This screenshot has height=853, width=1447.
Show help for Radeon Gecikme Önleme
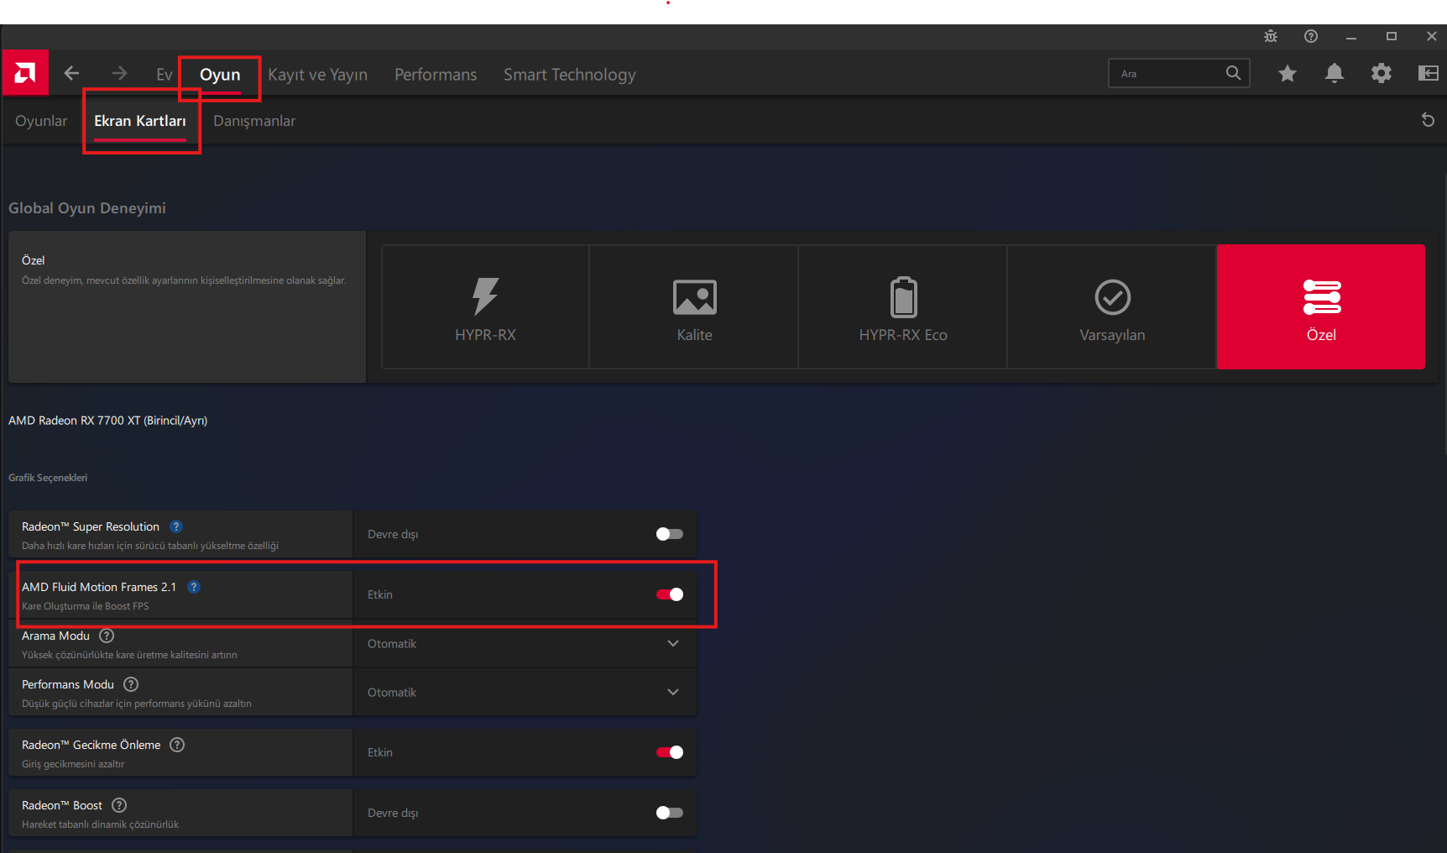pyautogui.click(x=177, y=745)
